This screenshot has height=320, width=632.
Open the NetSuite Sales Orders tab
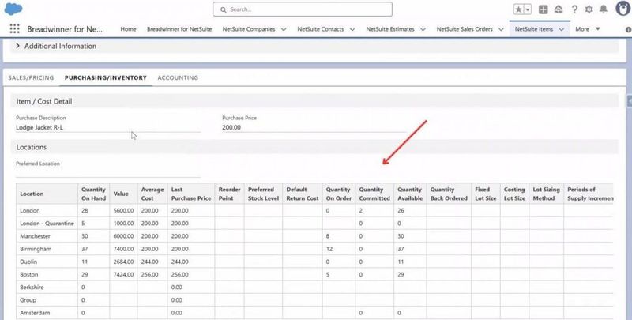(x=465, y=29)
